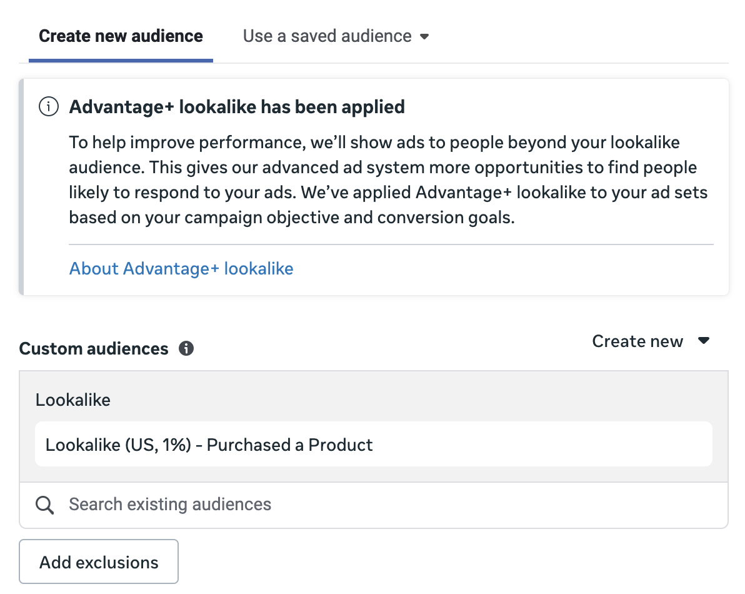Click the caret arrow next to Create new
Screen dimensions: 745x594
click(x=704, y=341)
